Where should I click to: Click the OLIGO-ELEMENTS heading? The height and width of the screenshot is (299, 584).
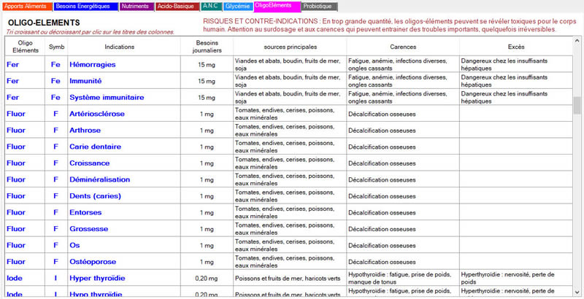pos(44,23)
